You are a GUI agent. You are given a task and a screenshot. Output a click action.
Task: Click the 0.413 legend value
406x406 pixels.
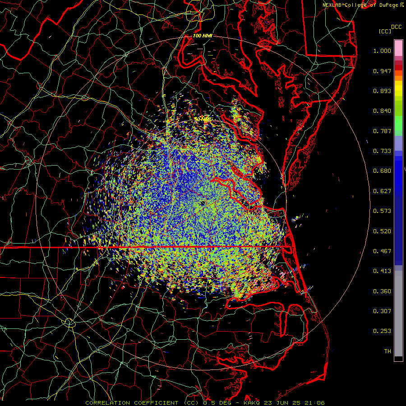click(x=382, y=271)
